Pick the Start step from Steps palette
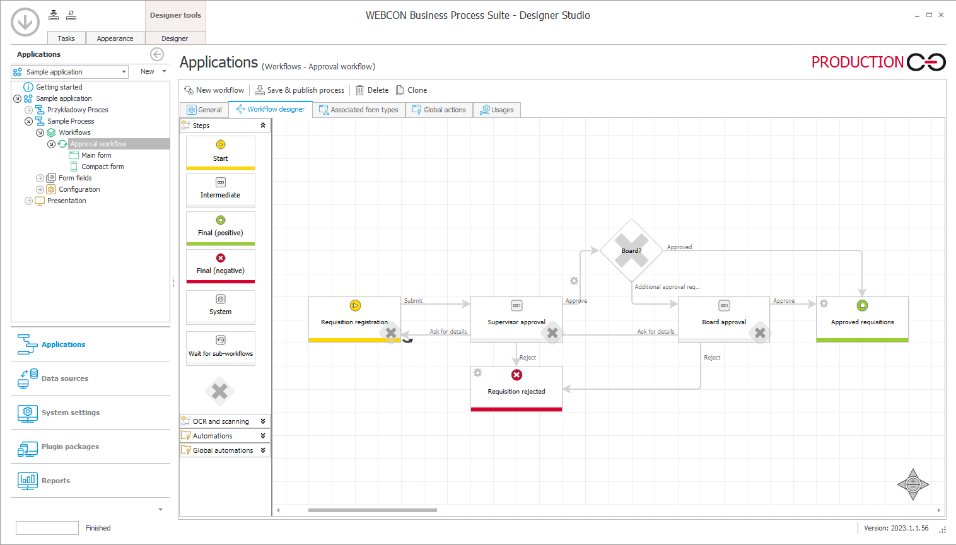 point(221,153)
